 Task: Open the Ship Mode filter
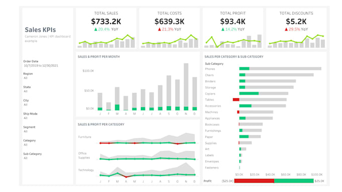click(26, 118)
